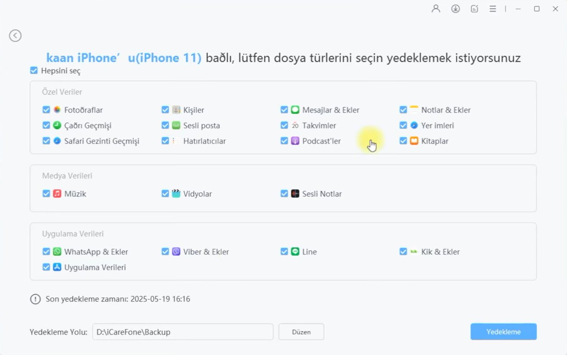The image size is (567, 355).
Task: Click the 'kaan iPhone'u(iPhone 11)' device name
Action: click(x=124, y=58)
